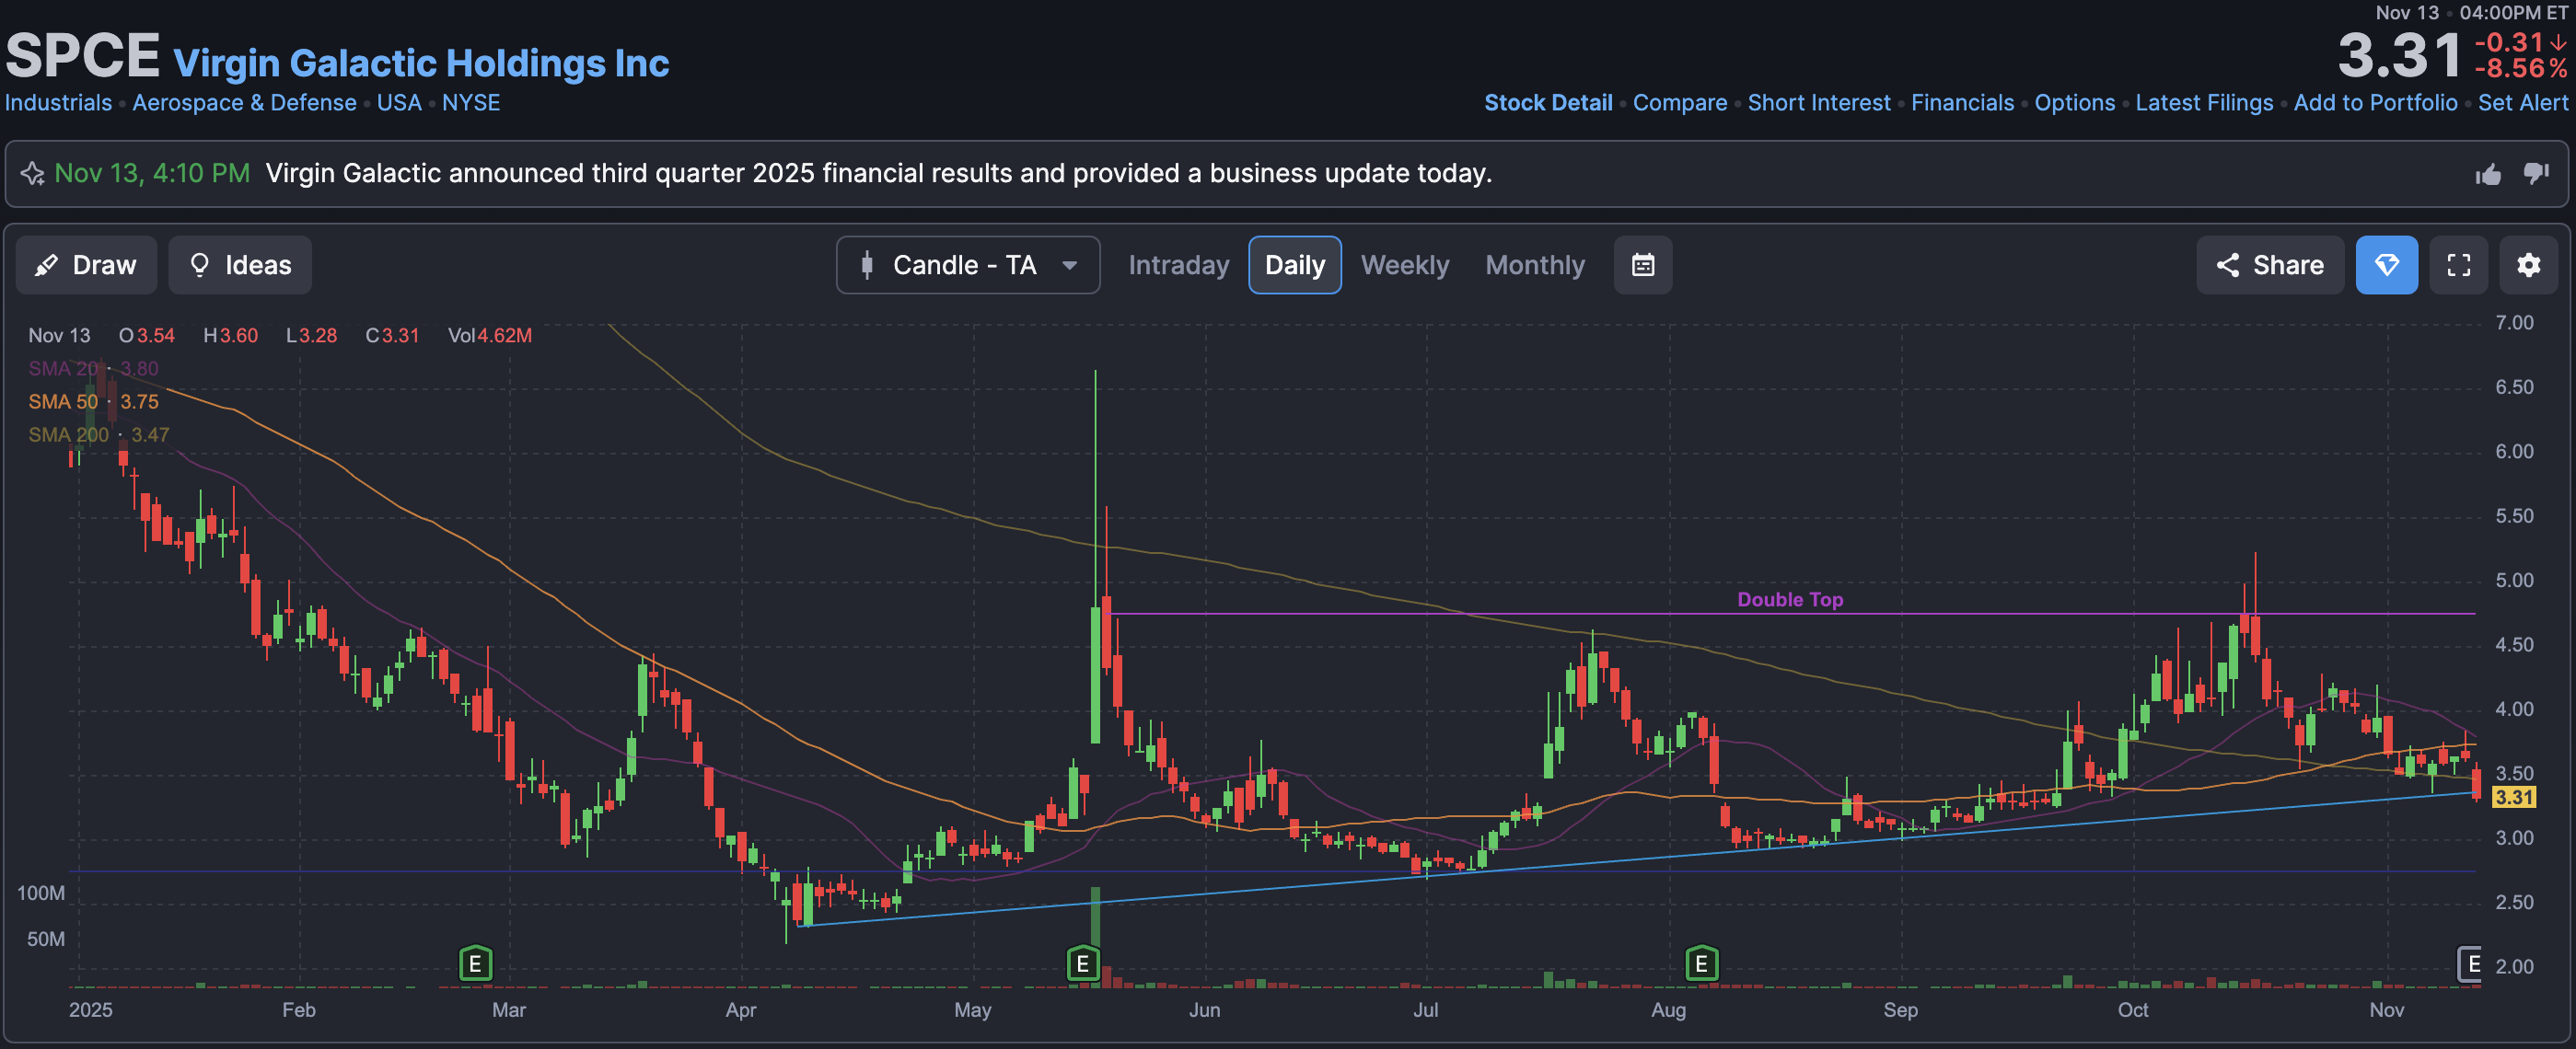Click the thumbs up icon on news
Image resolution: width=2576 pixels, height=1049 pixels.
pyautogui.click(x=2488, y=175)
